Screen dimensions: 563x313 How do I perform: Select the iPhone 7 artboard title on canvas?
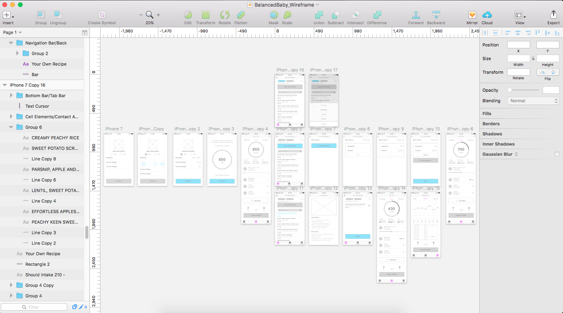coord(113,129)
